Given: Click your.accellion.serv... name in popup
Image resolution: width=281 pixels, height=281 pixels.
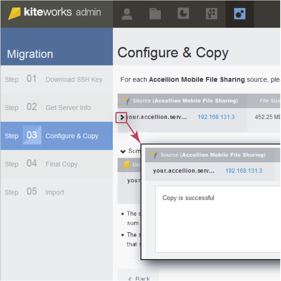Looking at the screenshot, I should click(184, 171).
